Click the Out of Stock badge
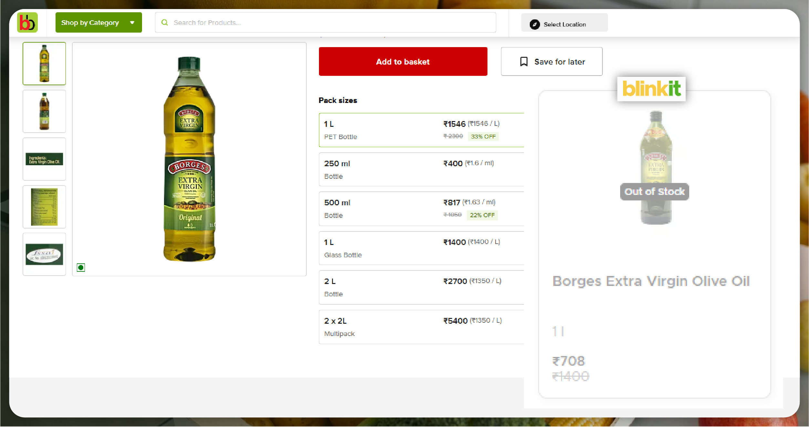809x427 pixels. tap(654, 192)
